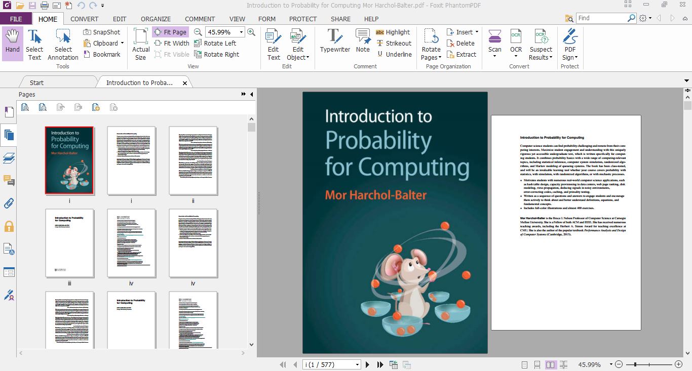692x371 pixels.
Task: Open the Bookmarks panel in the sidebar
Action: [x=9, y=112]
